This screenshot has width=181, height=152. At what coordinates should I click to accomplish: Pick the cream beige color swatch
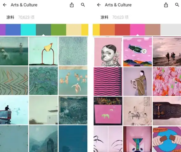point(74,30)
